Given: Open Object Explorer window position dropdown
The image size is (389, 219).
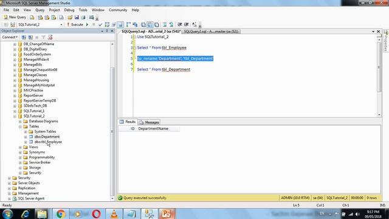Looking at the screenshot, I should pos(102,31).
